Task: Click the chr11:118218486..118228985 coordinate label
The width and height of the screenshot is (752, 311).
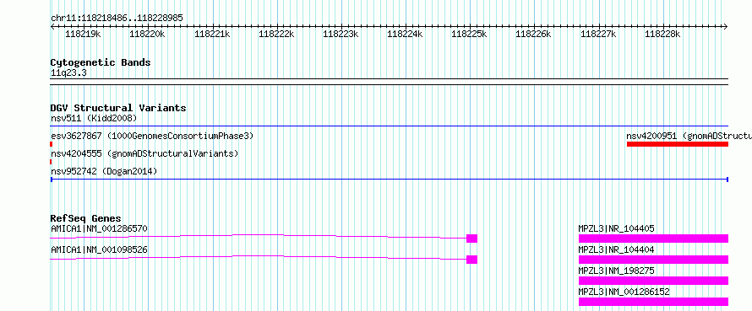Action: tap(117, 18)
